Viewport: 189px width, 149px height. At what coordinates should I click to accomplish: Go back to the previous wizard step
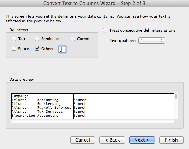coord(112,140)
